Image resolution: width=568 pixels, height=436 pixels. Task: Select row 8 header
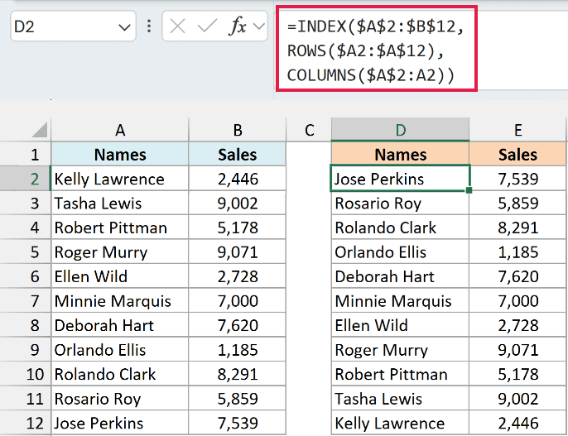(26, 325)
